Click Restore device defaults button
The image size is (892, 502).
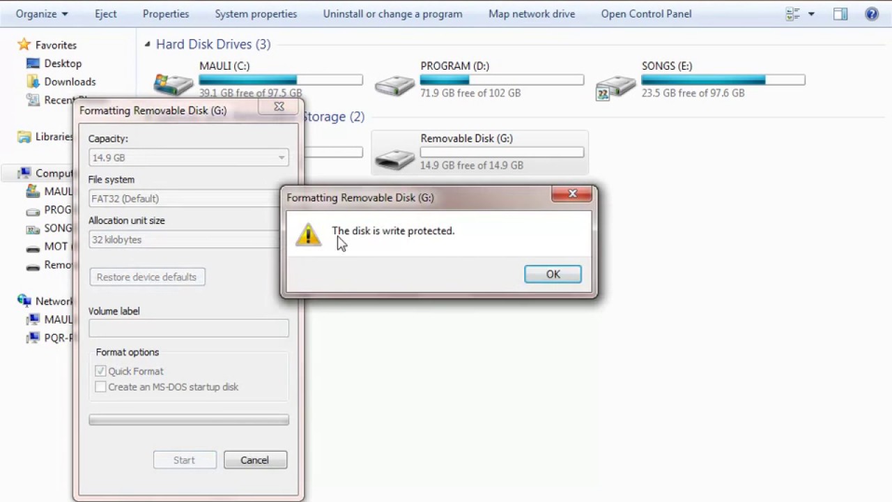pyautogui.click(x=147, y=277)
